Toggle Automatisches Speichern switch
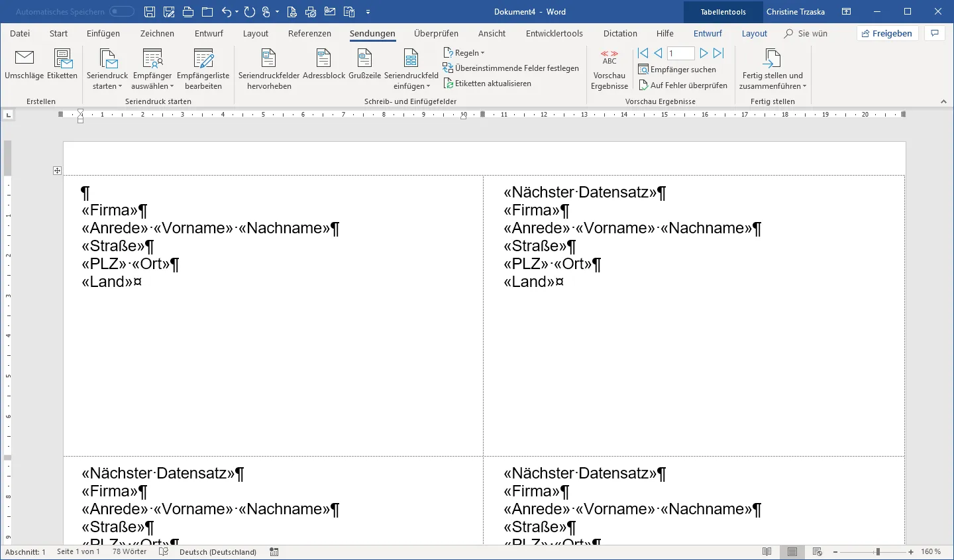954x560 pixels. [122, 12]
